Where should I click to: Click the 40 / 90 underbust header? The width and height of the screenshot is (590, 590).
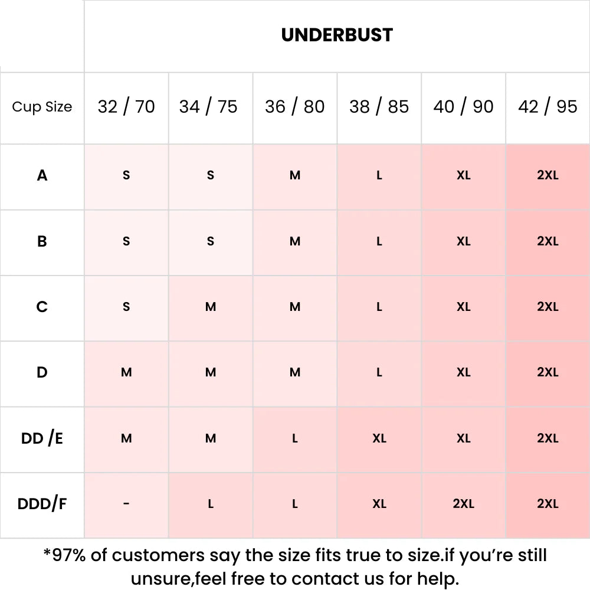[464, 107]
